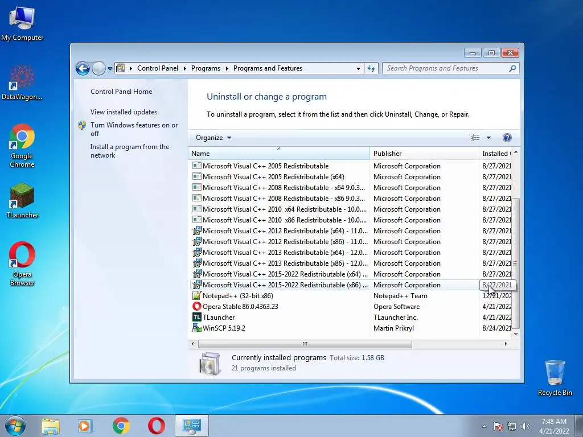Click the horizontal scrollbar thumb
The width and height of the screenshot is (583, 437).
305,344
